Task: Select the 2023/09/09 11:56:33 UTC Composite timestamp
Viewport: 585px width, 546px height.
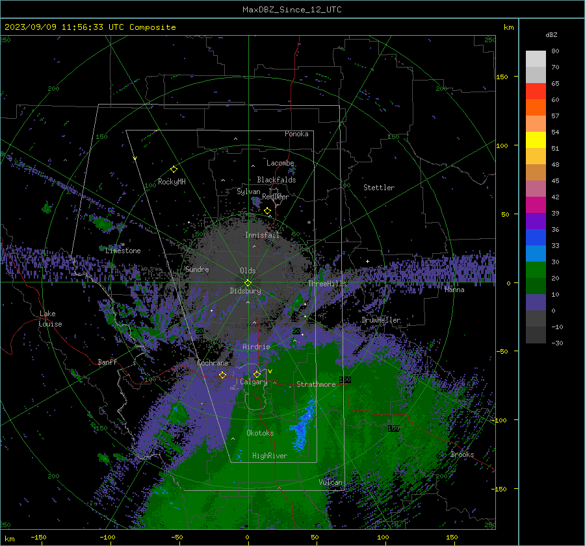Action: coord(90,27)
